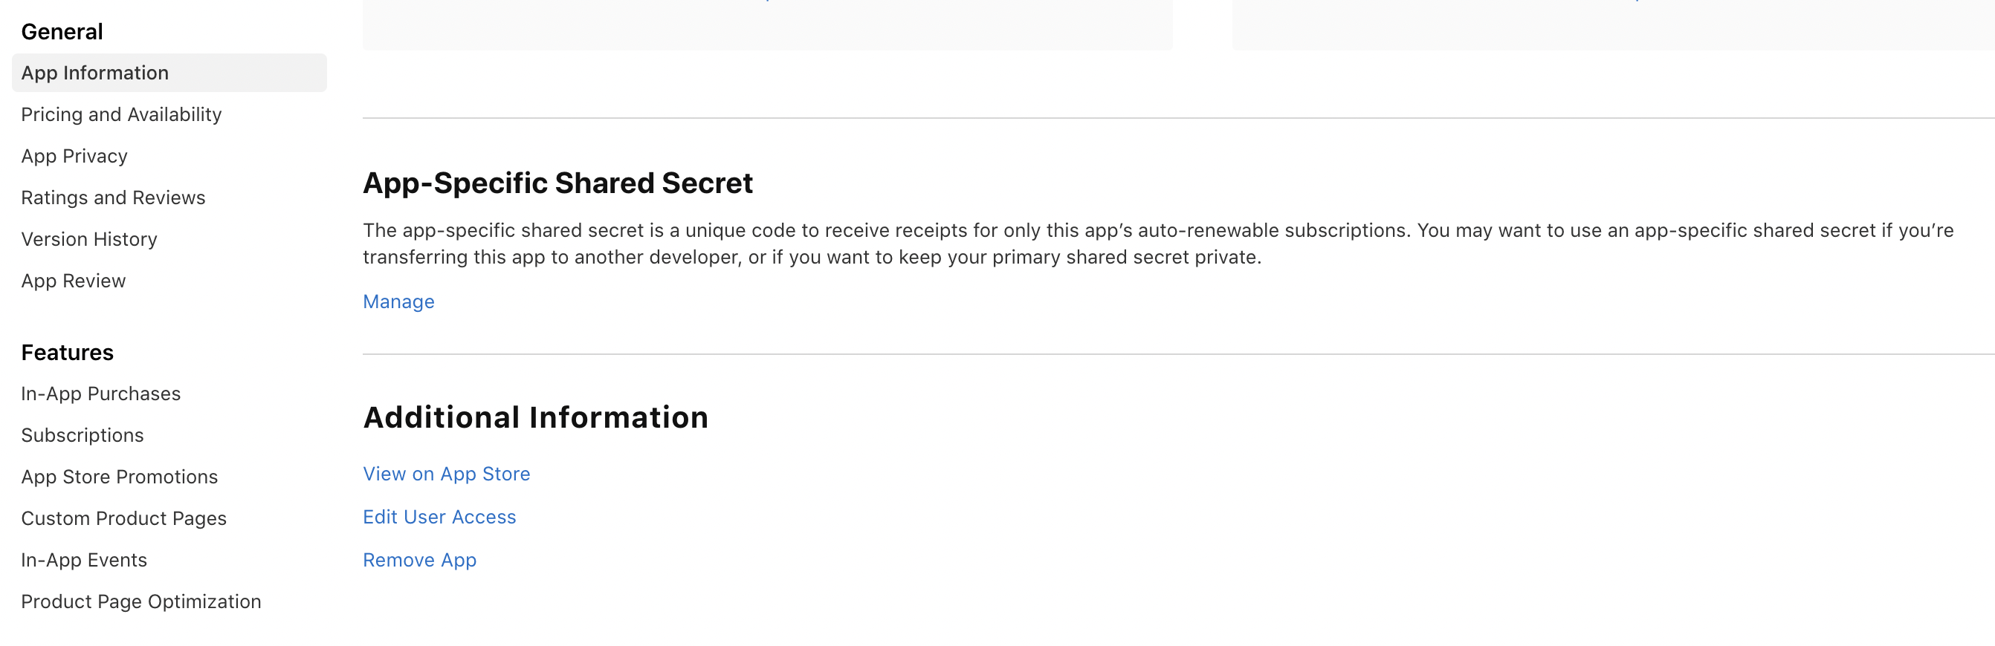1995x646 pixels.
Task: Manage the app-specific shared secret
Action: click(398, 301)
